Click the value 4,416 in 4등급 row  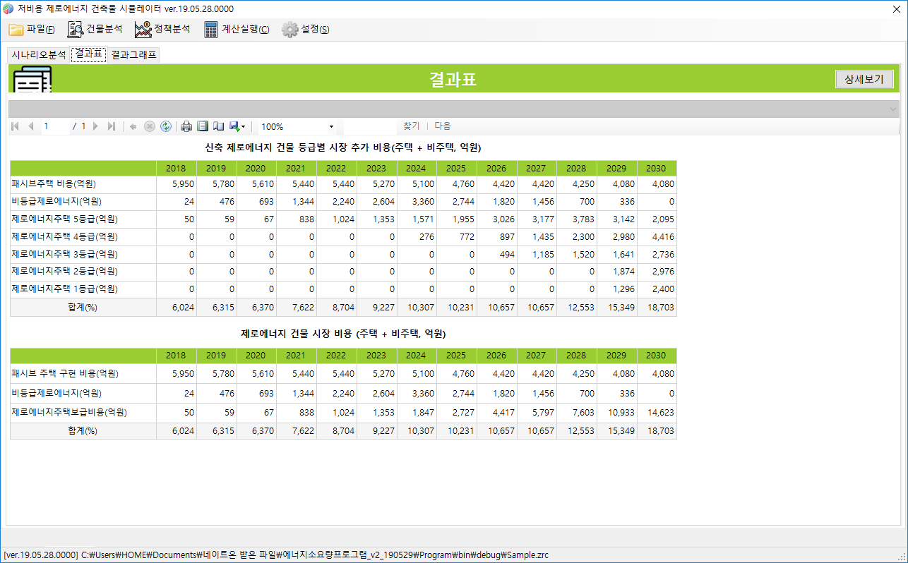663,236
